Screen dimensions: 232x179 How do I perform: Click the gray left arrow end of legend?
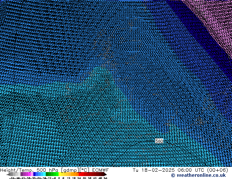coord(8,174)
